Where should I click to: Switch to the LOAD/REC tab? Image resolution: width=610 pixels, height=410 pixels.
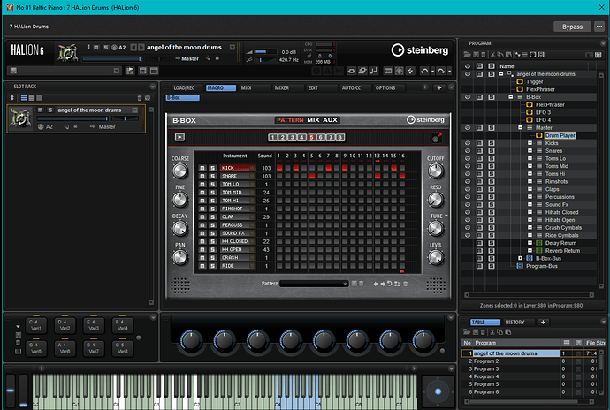(184, 87)
